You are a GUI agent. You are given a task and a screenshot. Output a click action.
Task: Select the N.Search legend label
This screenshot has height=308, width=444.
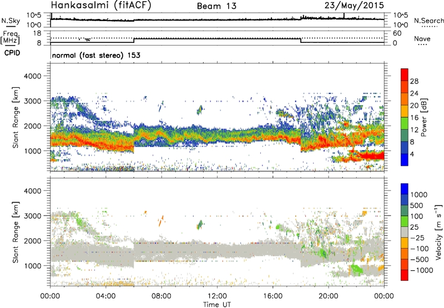(428, 21)
